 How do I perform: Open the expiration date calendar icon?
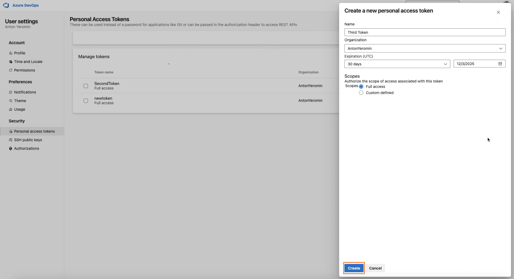pos(500,64)
